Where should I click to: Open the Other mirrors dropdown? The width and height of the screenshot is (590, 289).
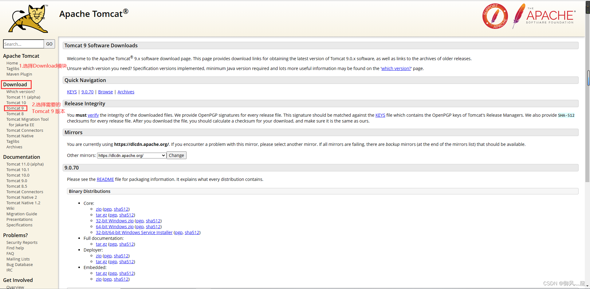tap(131, 155)
